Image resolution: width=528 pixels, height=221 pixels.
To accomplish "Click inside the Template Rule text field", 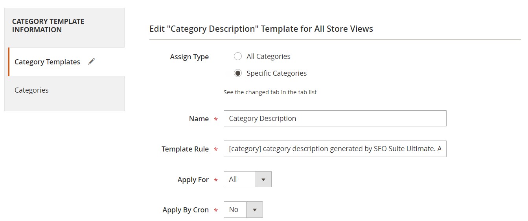I will (x=335, y=149).
